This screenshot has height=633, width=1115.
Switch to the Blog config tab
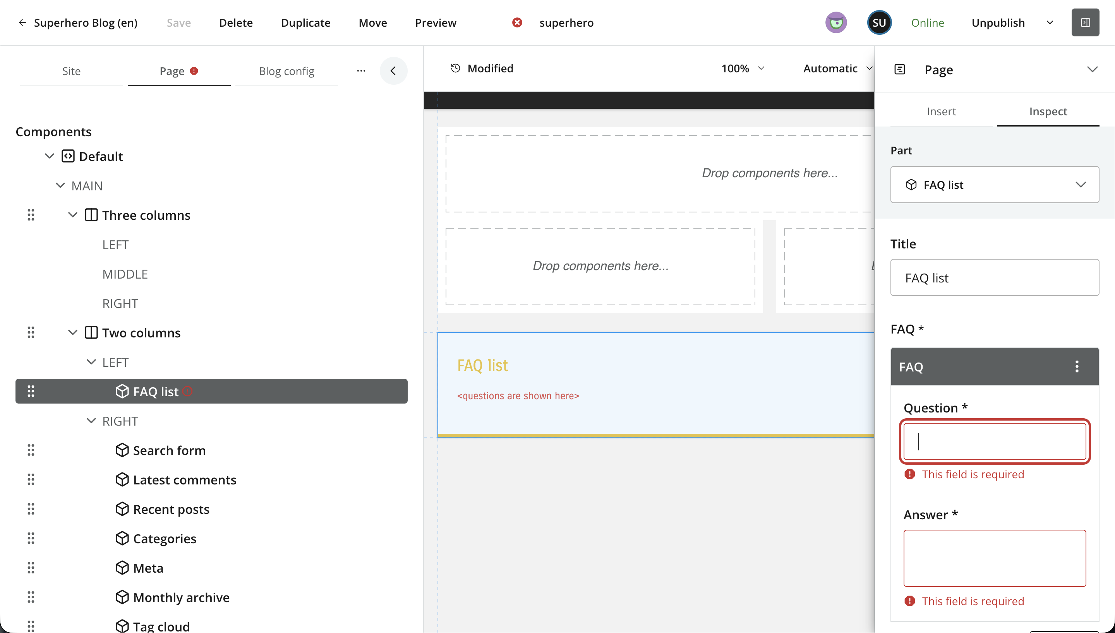tap(286, 71)
